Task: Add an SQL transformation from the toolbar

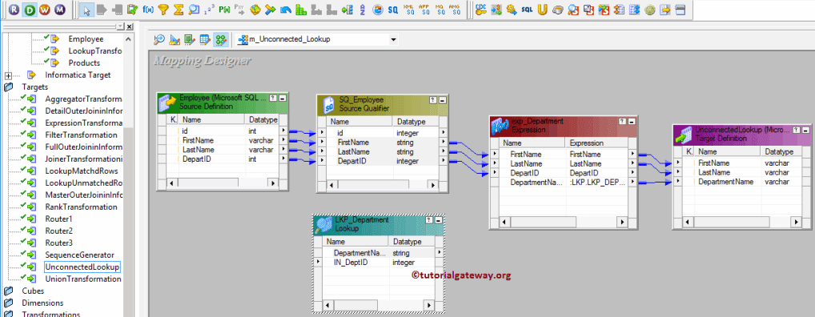Action: 527,10
